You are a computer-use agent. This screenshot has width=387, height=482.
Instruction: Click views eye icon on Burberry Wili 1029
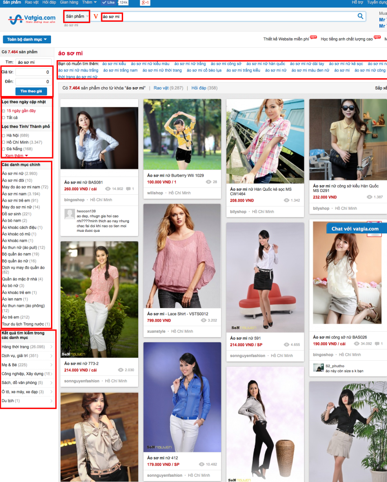click(208, 182)
